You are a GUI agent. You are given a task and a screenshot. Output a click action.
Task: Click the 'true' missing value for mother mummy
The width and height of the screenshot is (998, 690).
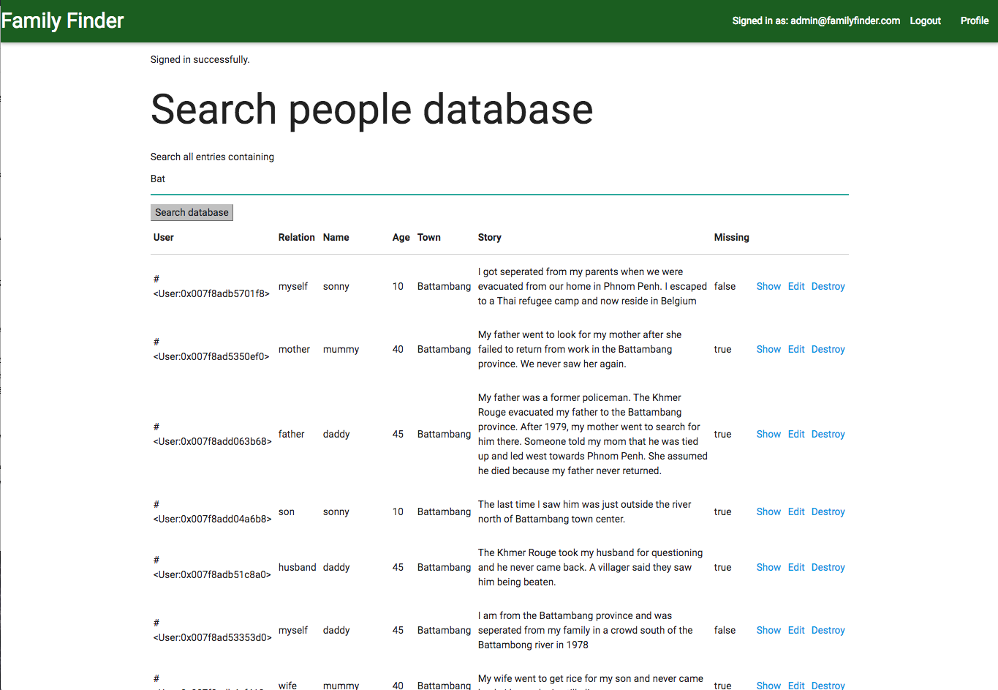coord(722,349)
